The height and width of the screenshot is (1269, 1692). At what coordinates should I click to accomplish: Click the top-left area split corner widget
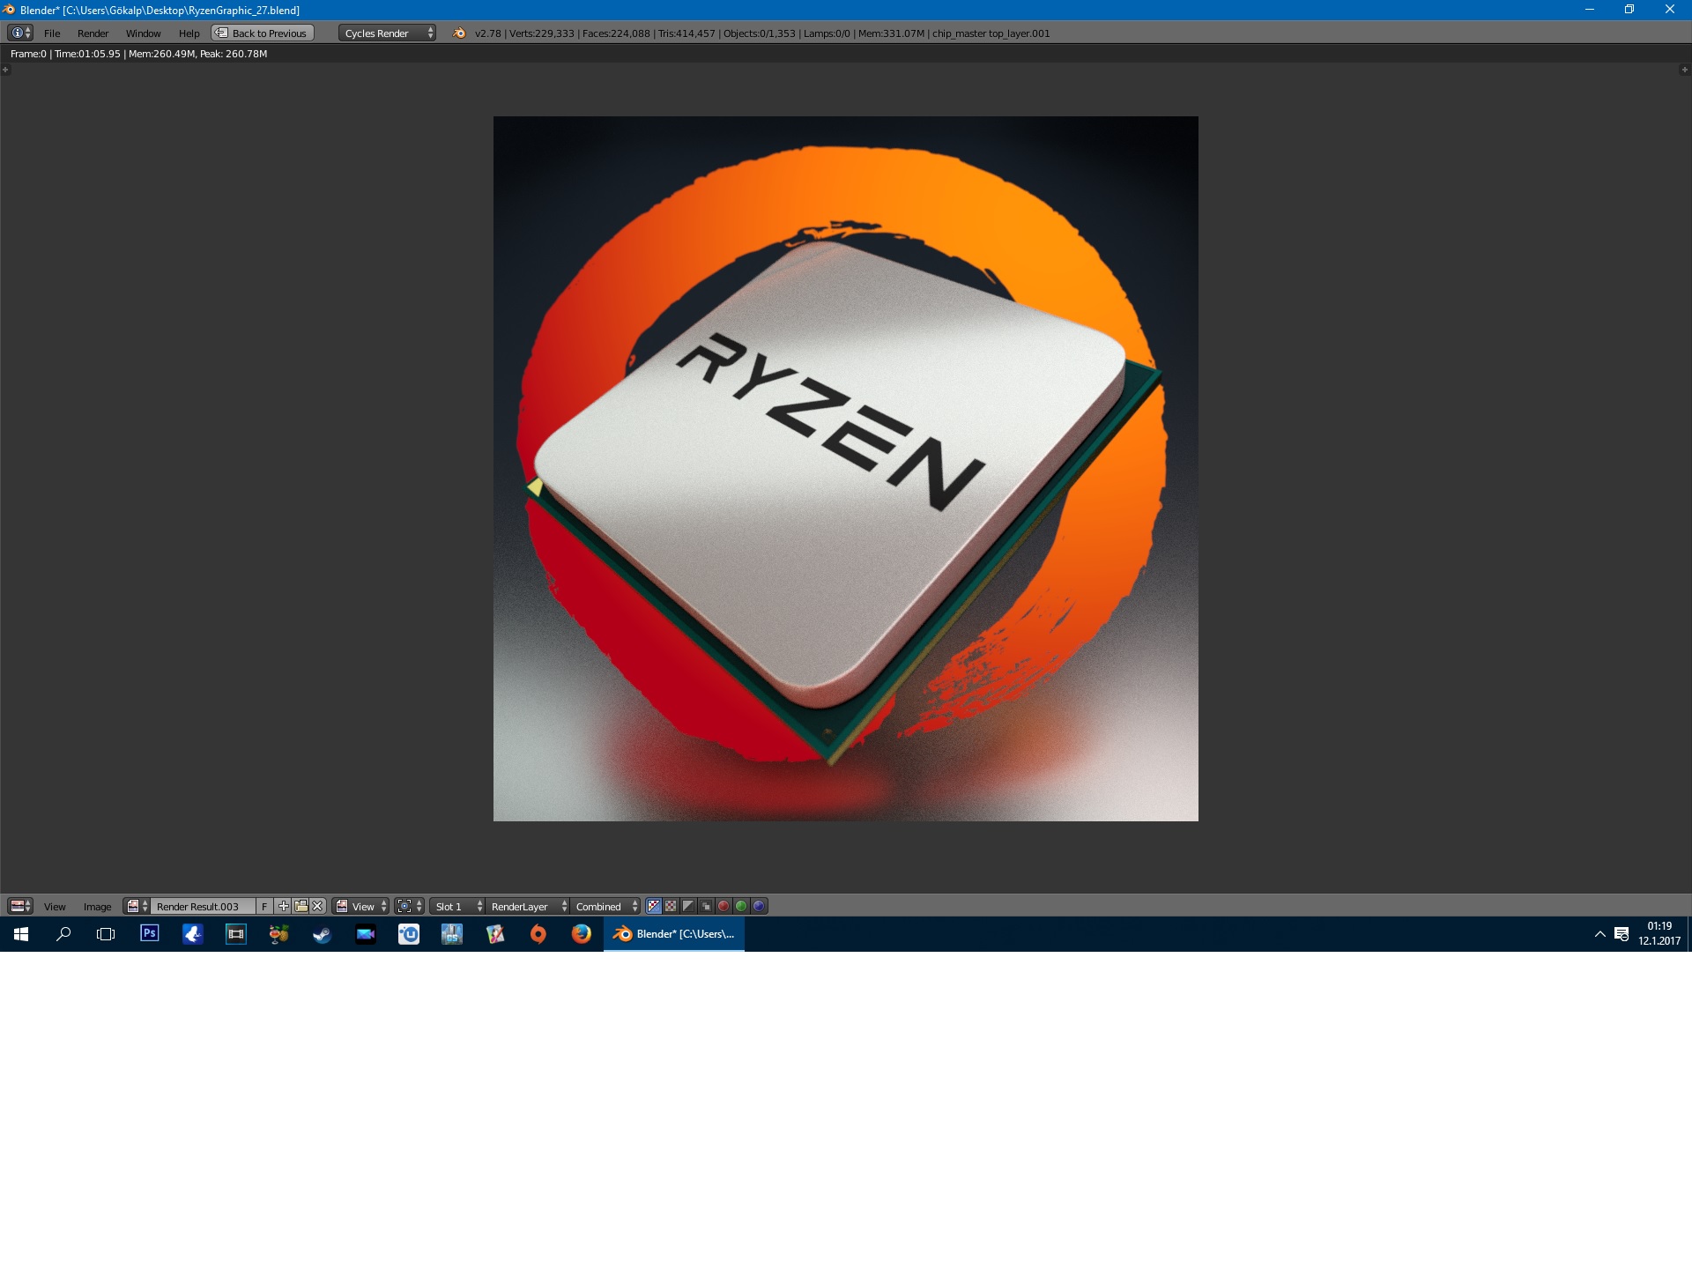click(x=5, y=69)
